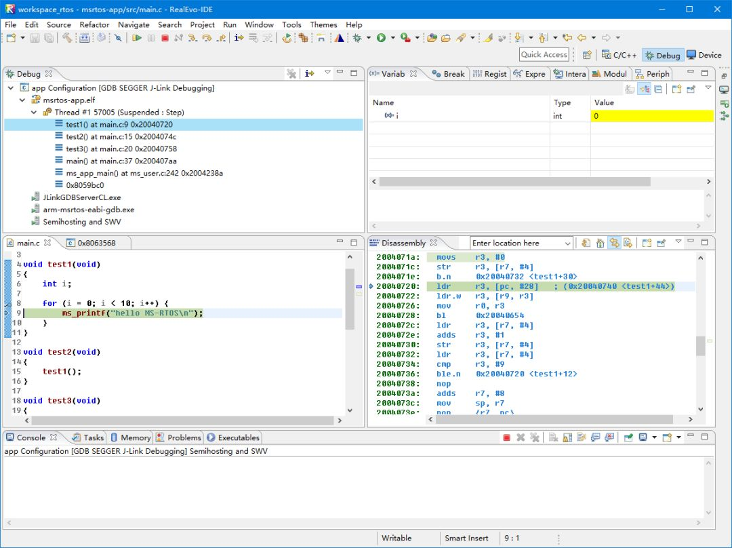
Task: Open the C/C++ perspective icon
Action: click(x=622, y=55)
